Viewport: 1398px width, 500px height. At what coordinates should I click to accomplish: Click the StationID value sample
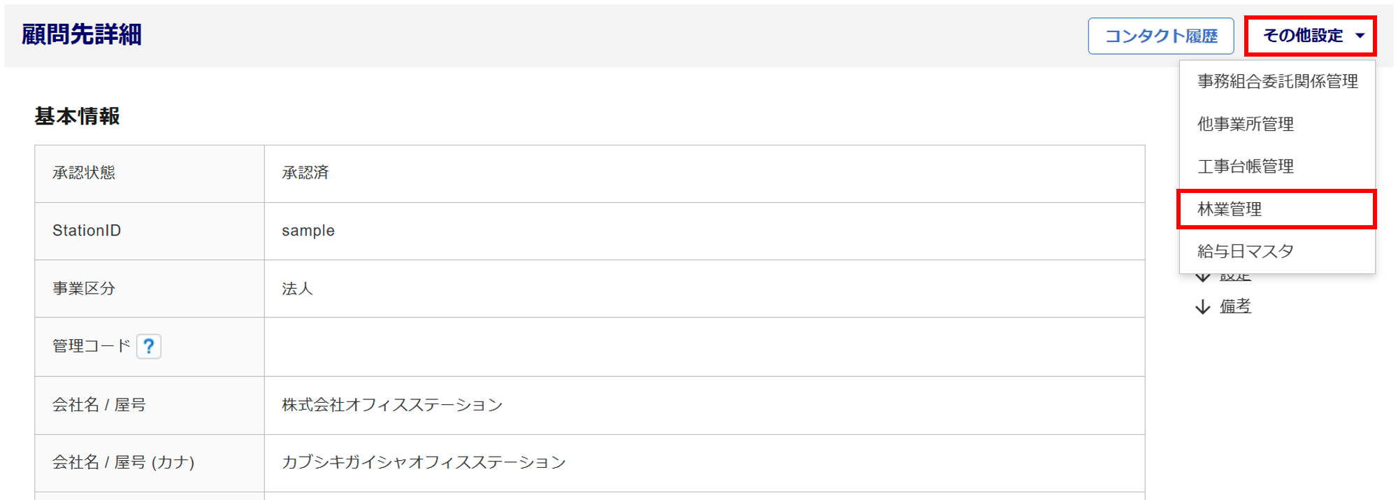coord(308,231)
